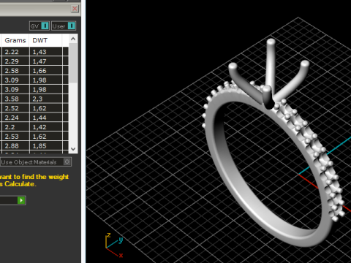Select the 1,85 DWT cell

(x=46, y=146)
